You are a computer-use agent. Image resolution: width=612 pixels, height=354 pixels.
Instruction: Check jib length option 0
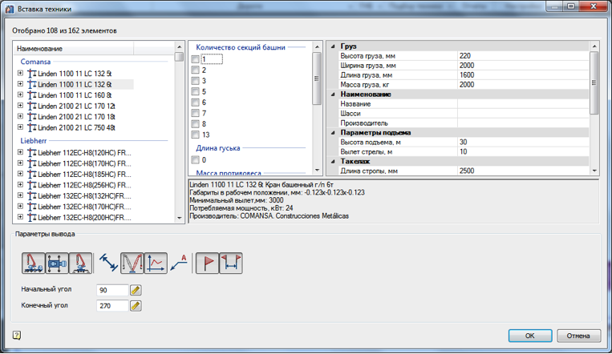tap(195, 160)
